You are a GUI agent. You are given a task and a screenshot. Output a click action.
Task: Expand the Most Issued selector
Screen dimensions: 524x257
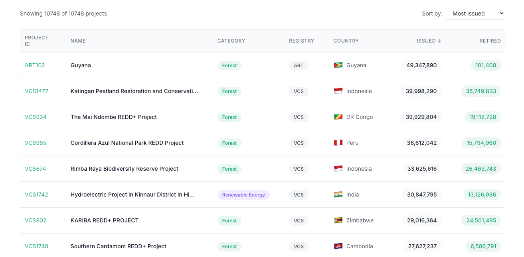[475, 13]
